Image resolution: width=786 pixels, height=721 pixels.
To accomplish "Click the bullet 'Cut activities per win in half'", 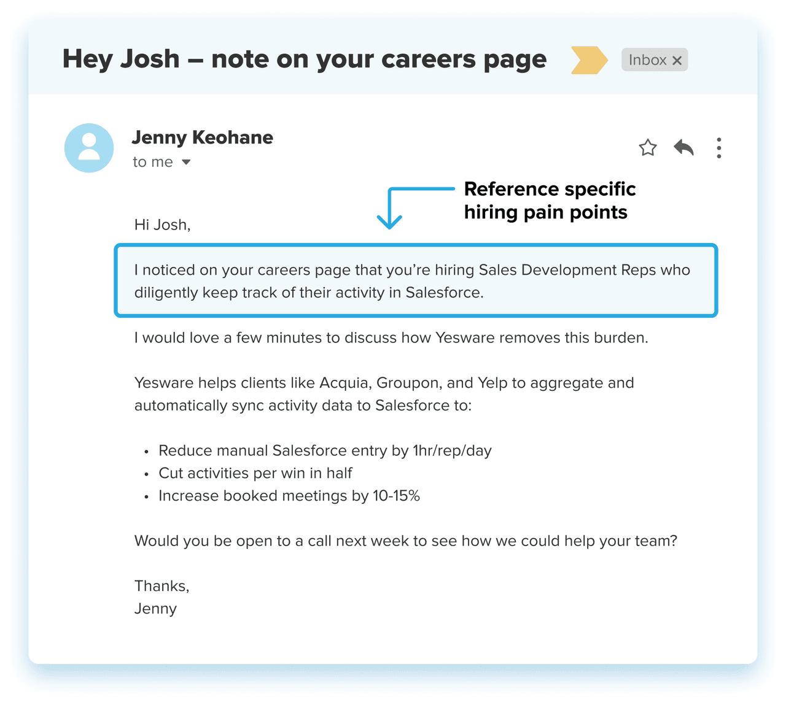I will [x=255, y=473].
